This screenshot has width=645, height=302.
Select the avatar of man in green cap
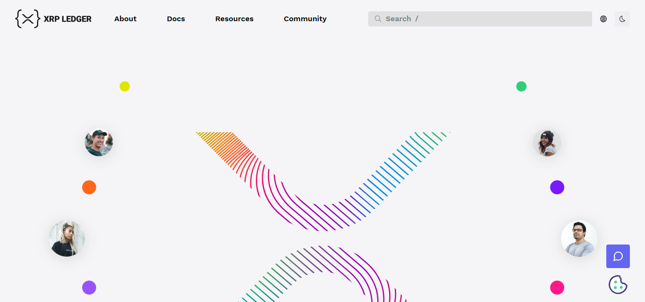99,142
